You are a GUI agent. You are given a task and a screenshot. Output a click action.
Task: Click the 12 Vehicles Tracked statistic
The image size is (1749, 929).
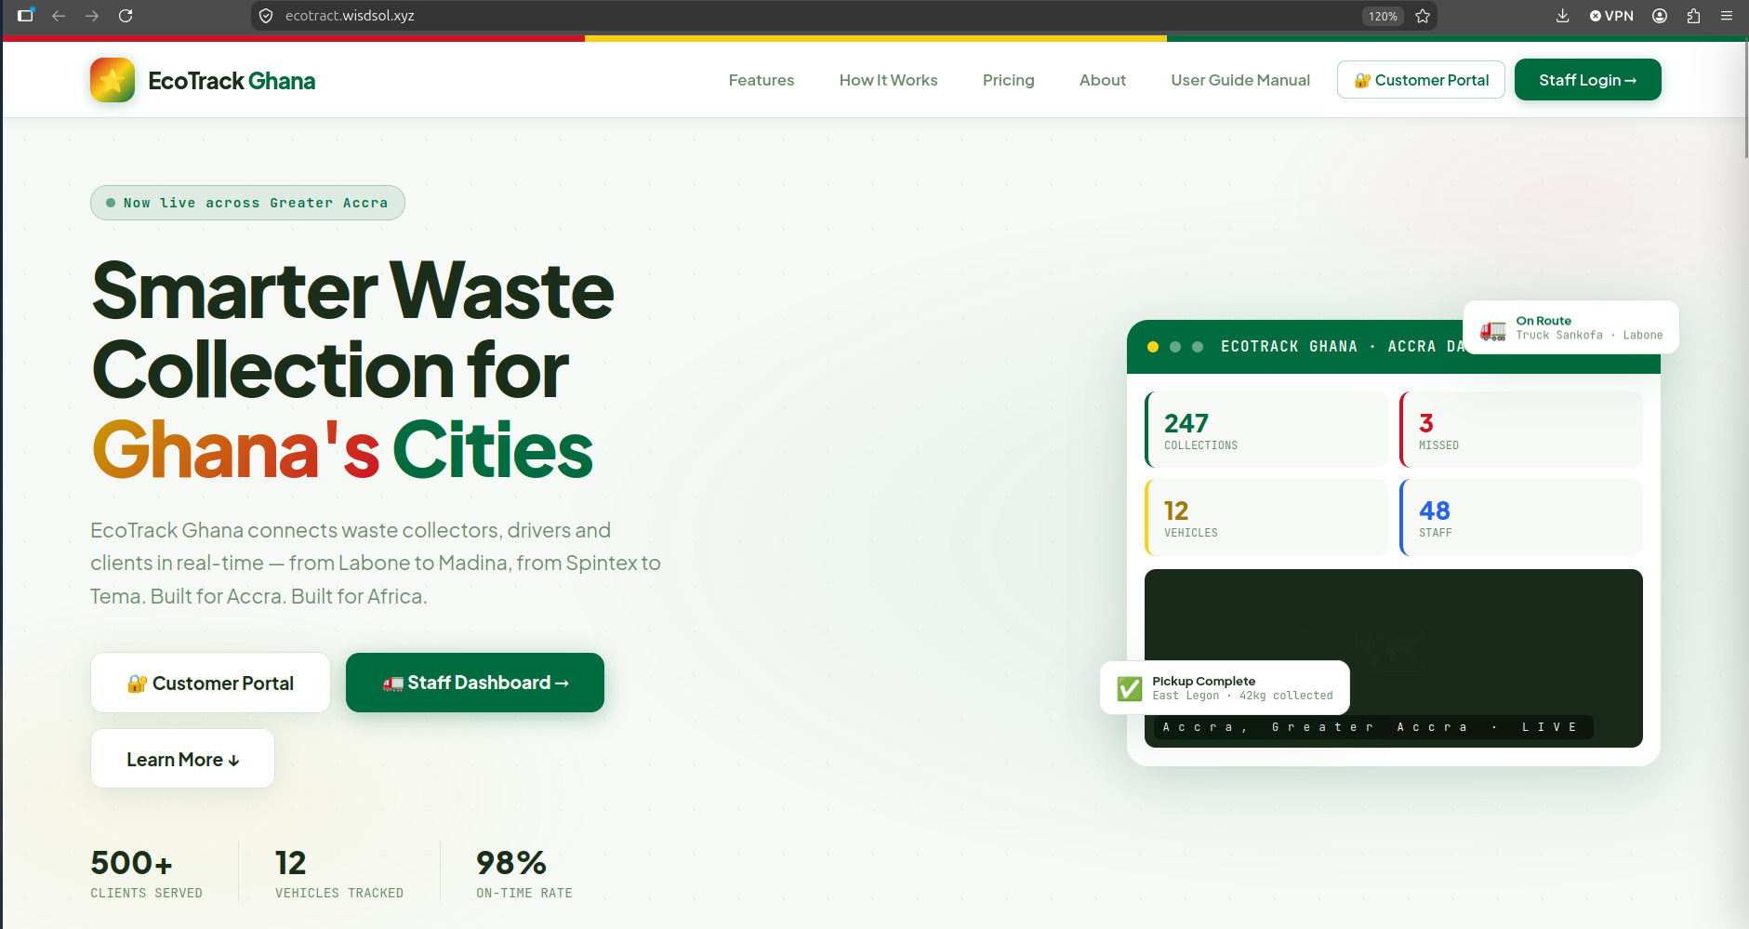pyautogui.click(x=339, y=872)
